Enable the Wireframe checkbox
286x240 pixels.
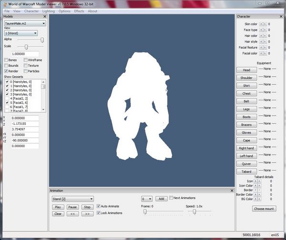[x=25, y=60]
